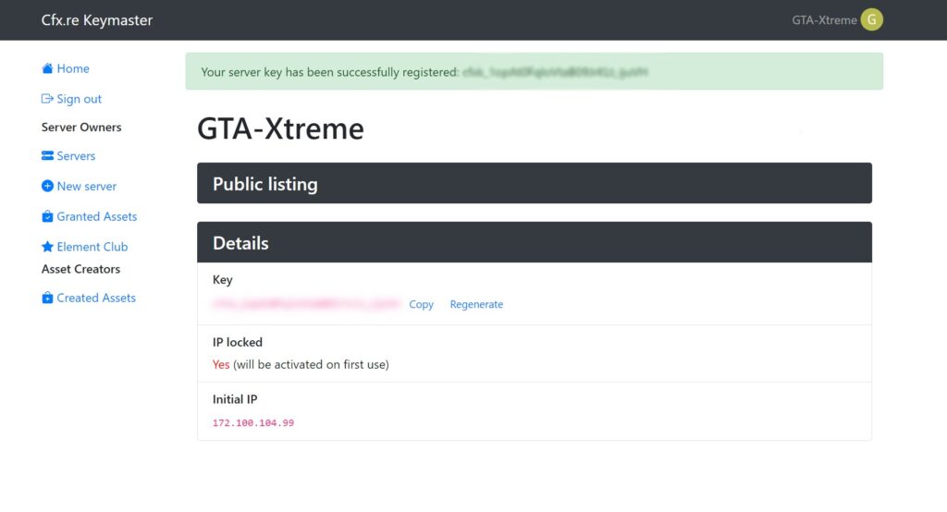This screenshot has width=947, height=512.
Task: Click the initial IP 172.100.104.99
Action: (x=253, y=422)
